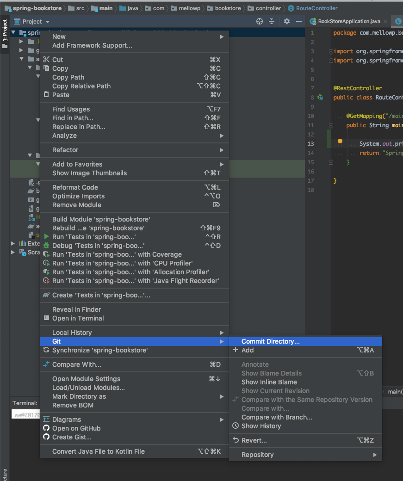403x481 pixels.
Task: Select Open Module Settings
Action: pos(86,378)
